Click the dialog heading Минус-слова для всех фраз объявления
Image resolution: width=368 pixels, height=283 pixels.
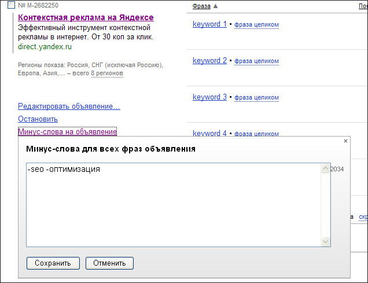[x=111, y=149]
